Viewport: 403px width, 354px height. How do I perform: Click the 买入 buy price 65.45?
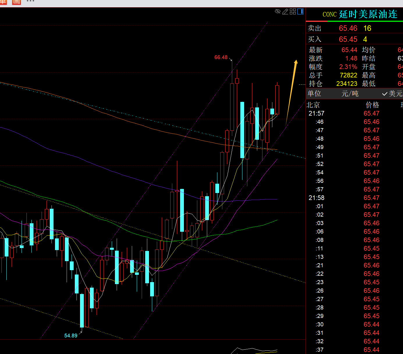click(x=348, y=39)
